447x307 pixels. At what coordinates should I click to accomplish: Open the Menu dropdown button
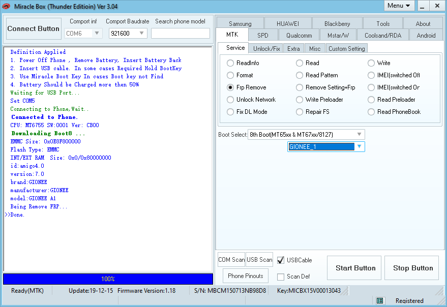399,6
